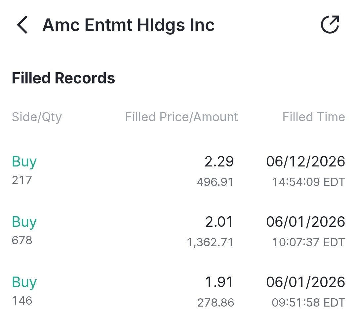357x328 pixels.
Task: Select the Filled Price/Amount column header
Action: 181,117
